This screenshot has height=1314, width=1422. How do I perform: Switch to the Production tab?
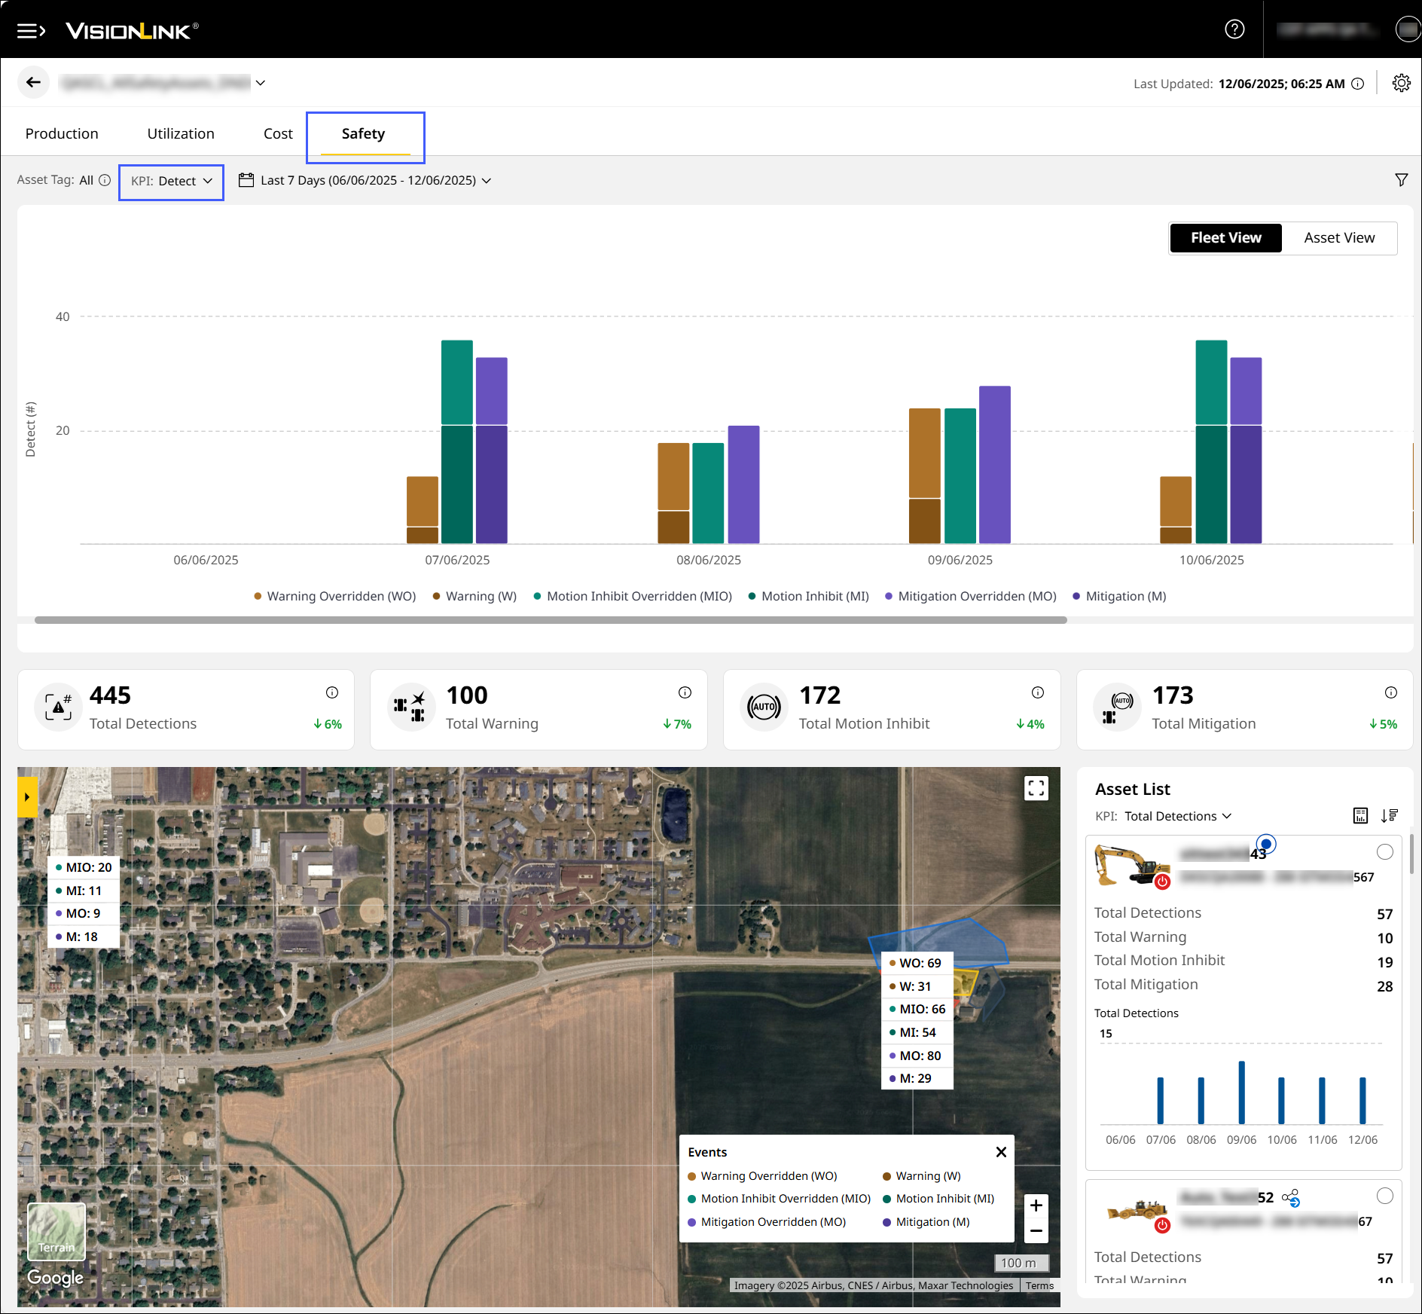[62, 134]
